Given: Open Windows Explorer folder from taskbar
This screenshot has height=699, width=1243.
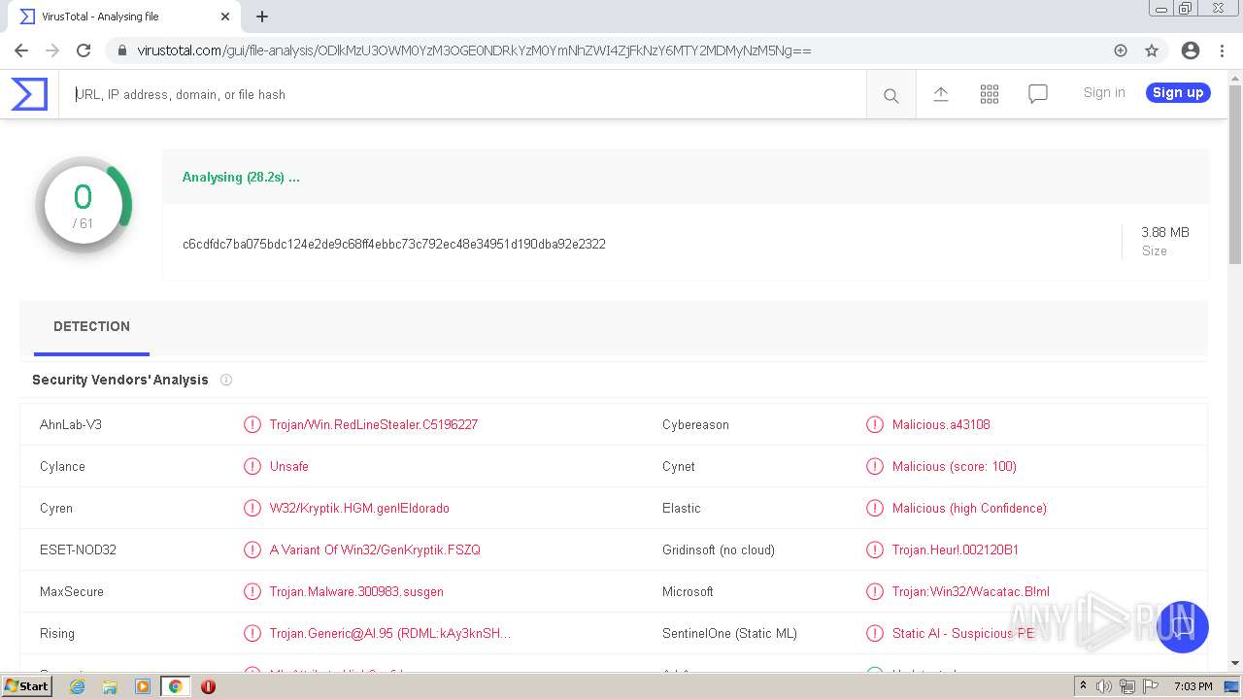Looking at the screenshot, I should 110,686.
